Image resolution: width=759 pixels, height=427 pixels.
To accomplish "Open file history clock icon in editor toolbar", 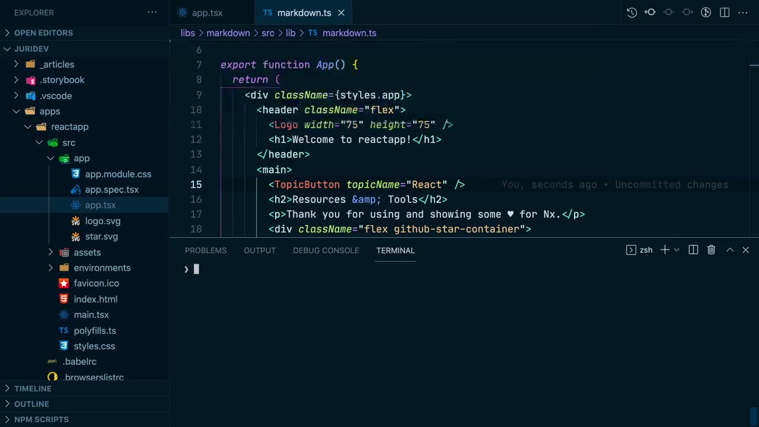I will 632,12.
